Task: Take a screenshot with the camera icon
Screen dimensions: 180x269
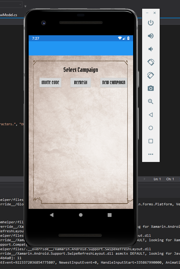Action: point(151,88)
